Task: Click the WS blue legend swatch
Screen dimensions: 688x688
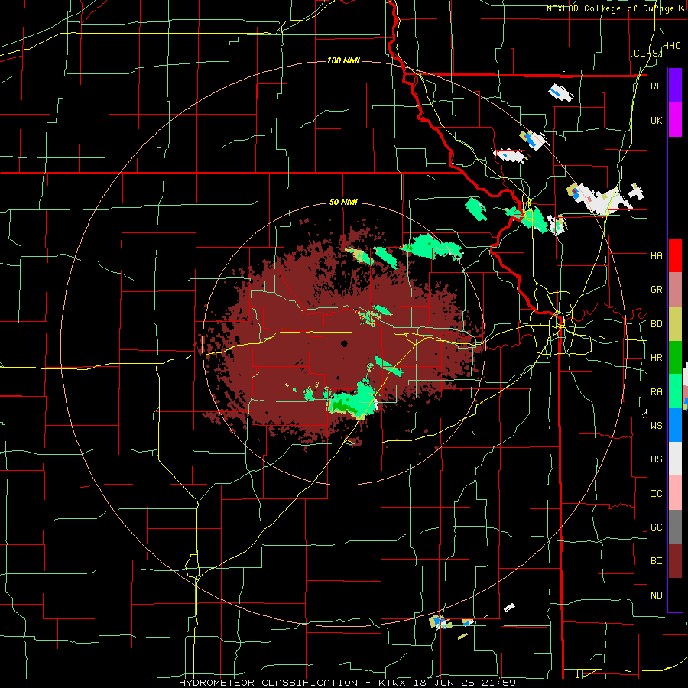Action: tap(675, 425)
